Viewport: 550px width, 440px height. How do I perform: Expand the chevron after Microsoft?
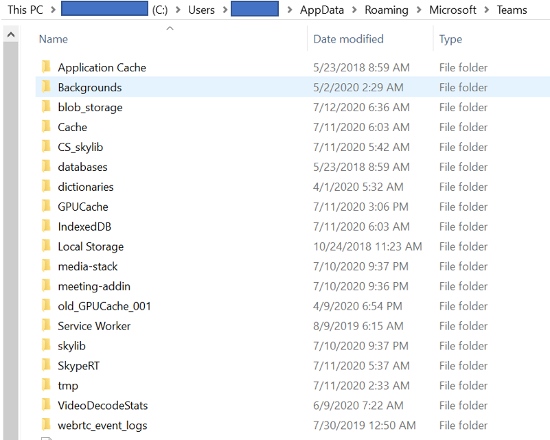tap(487, 10)
